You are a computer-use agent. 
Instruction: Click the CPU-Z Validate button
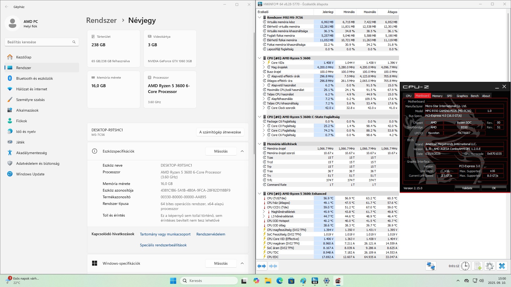pyautogui.click(x=467, y=188)
